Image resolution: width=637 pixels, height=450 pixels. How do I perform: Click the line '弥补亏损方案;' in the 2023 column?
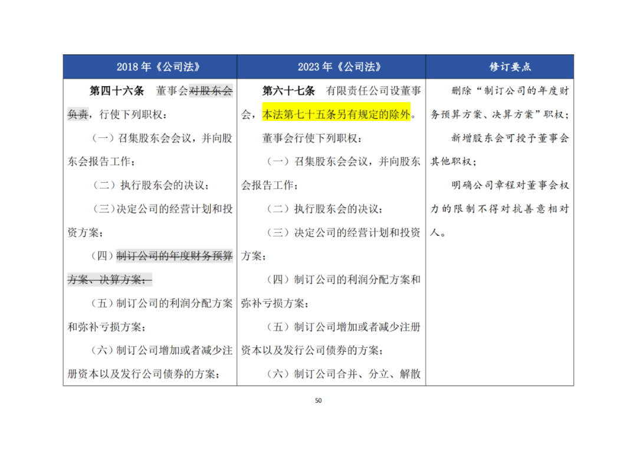pyautogui.click(x=275, y=303)
